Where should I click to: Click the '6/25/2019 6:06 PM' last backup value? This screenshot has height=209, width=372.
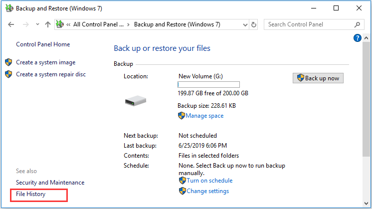202,146
